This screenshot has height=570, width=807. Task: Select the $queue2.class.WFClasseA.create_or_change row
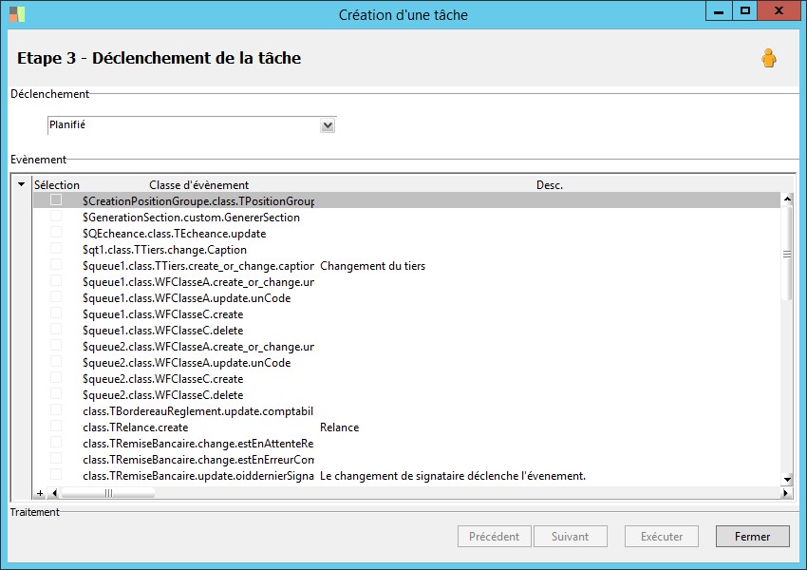point(406,347)
